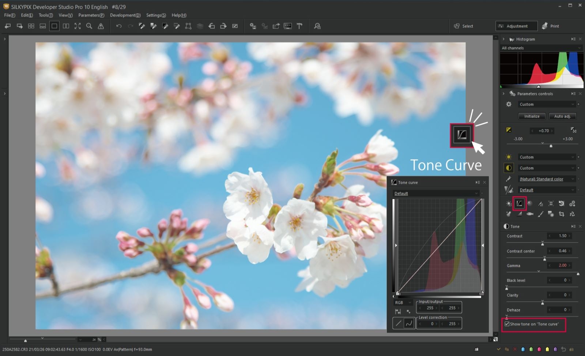Click the Auto adj. button
The height and width of the screenshot is (356, 585).
tap(563, 116)
